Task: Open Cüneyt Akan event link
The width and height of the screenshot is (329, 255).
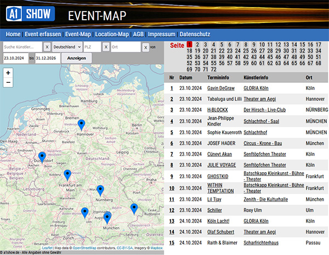Action: click(x=219, y=154)
